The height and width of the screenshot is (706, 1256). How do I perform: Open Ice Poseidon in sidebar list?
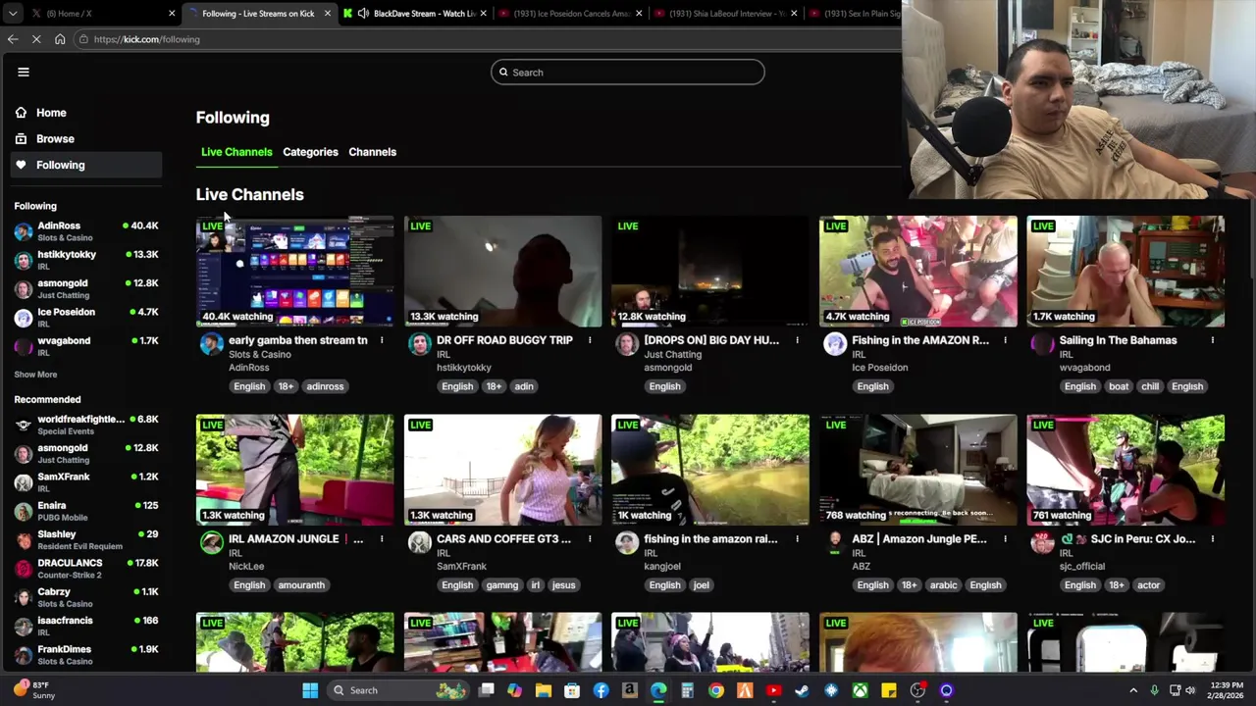(x=86, y=318)
